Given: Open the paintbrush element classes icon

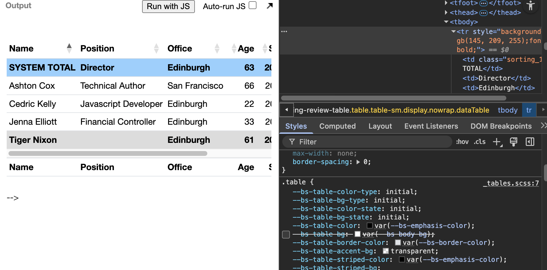Looking at the screenshot, I should pyautogui.click(x=514, y=142).
